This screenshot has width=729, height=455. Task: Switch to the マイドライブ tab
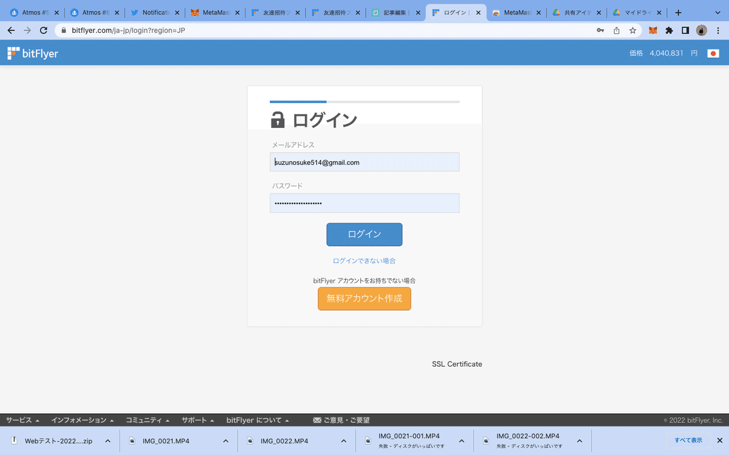(636, 13)
